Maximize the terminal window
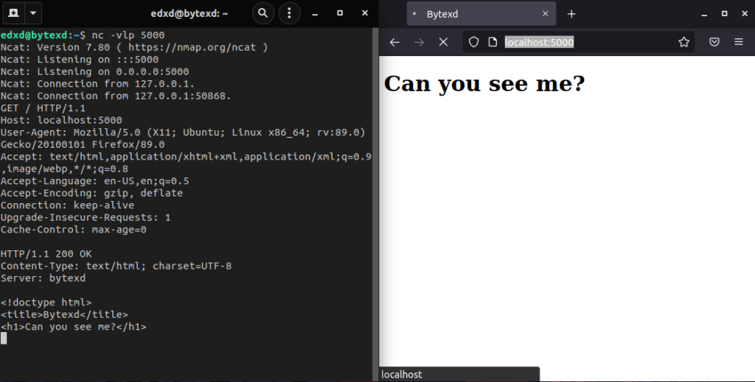The height and width of the screenshot is (382, 755). click(340, 13)
